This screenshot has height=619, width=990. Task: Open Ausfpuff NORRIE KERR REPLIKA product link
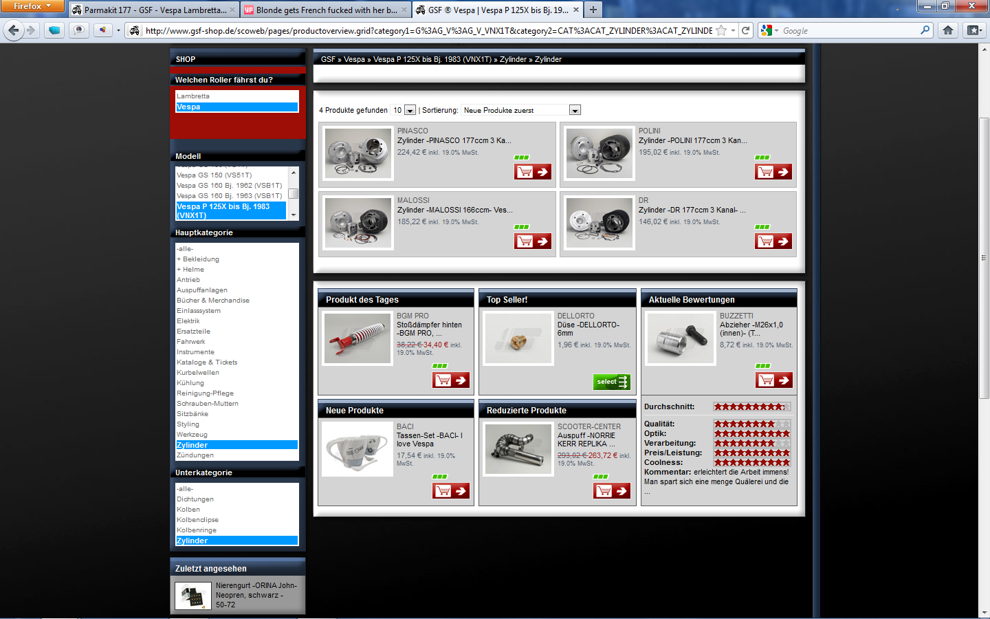pos(586,439)
